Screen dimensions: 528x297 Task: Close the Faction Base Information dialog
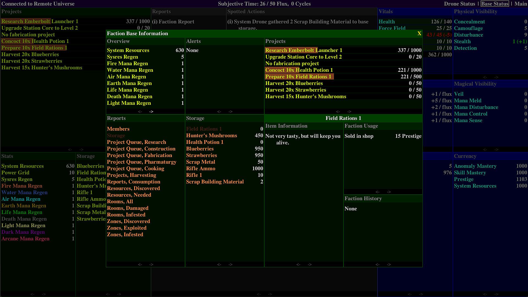click(x=419, y=34)
